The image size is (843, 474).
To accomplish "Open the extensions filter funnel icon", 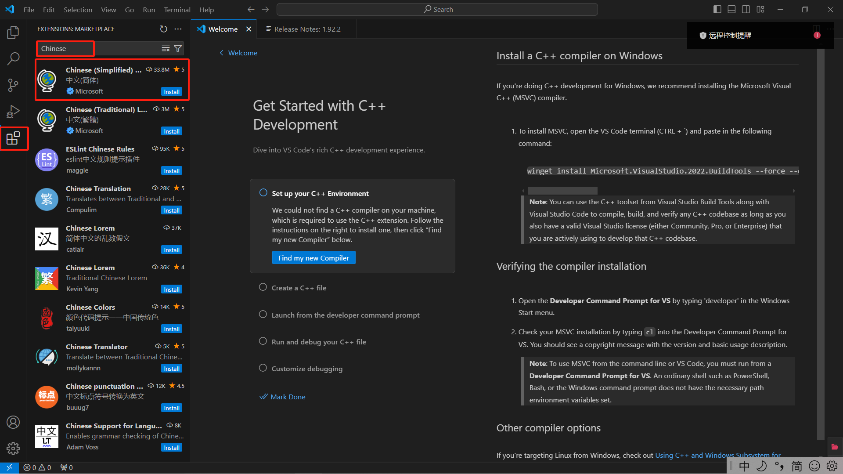I will [x=178, y=48].
